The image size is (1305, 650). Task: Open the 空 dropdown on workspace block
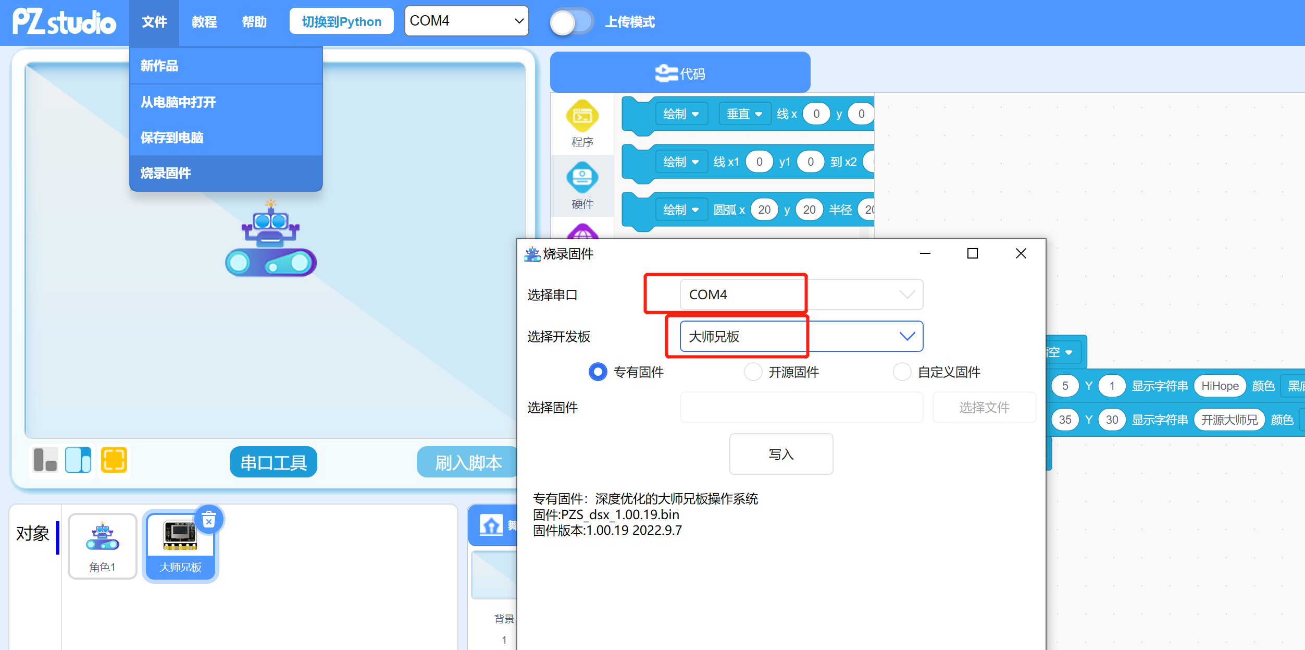pyautogui.click(x=1063, y=353)
